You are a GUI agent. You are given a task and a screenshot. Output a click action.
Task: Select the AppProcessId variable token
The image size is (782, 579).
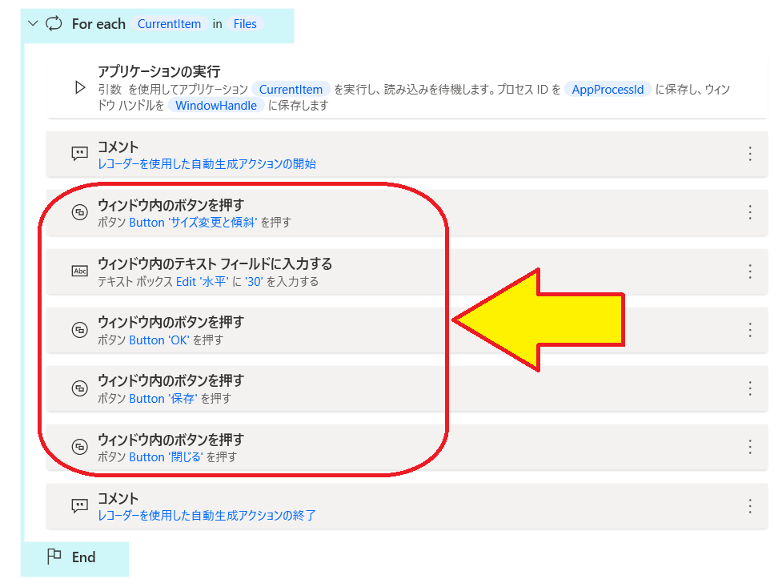point(608,90)
